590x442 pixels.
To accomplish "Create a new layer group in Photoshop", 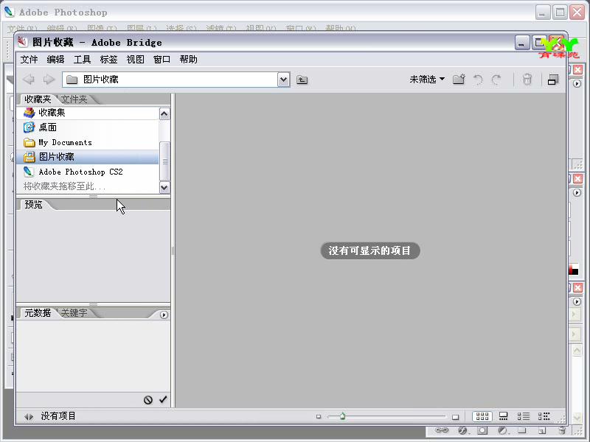I will [x=522, y=430].
